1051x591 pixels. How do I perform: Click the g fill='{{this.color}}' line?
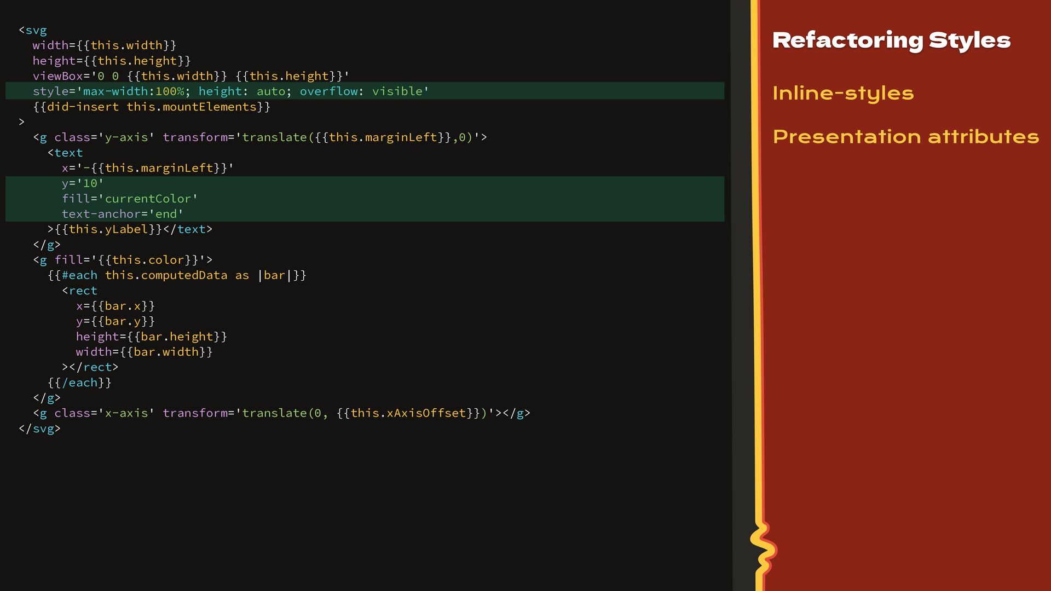coord(123,260)
